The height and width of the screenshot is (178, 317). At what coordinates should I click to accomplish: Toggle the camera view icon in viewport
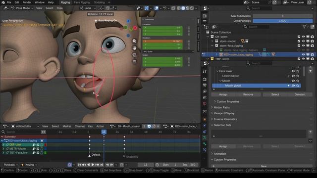(x=134, y=55)
